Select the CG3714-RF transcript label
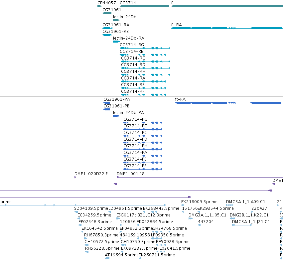The image size is (283, 260). 133,92
